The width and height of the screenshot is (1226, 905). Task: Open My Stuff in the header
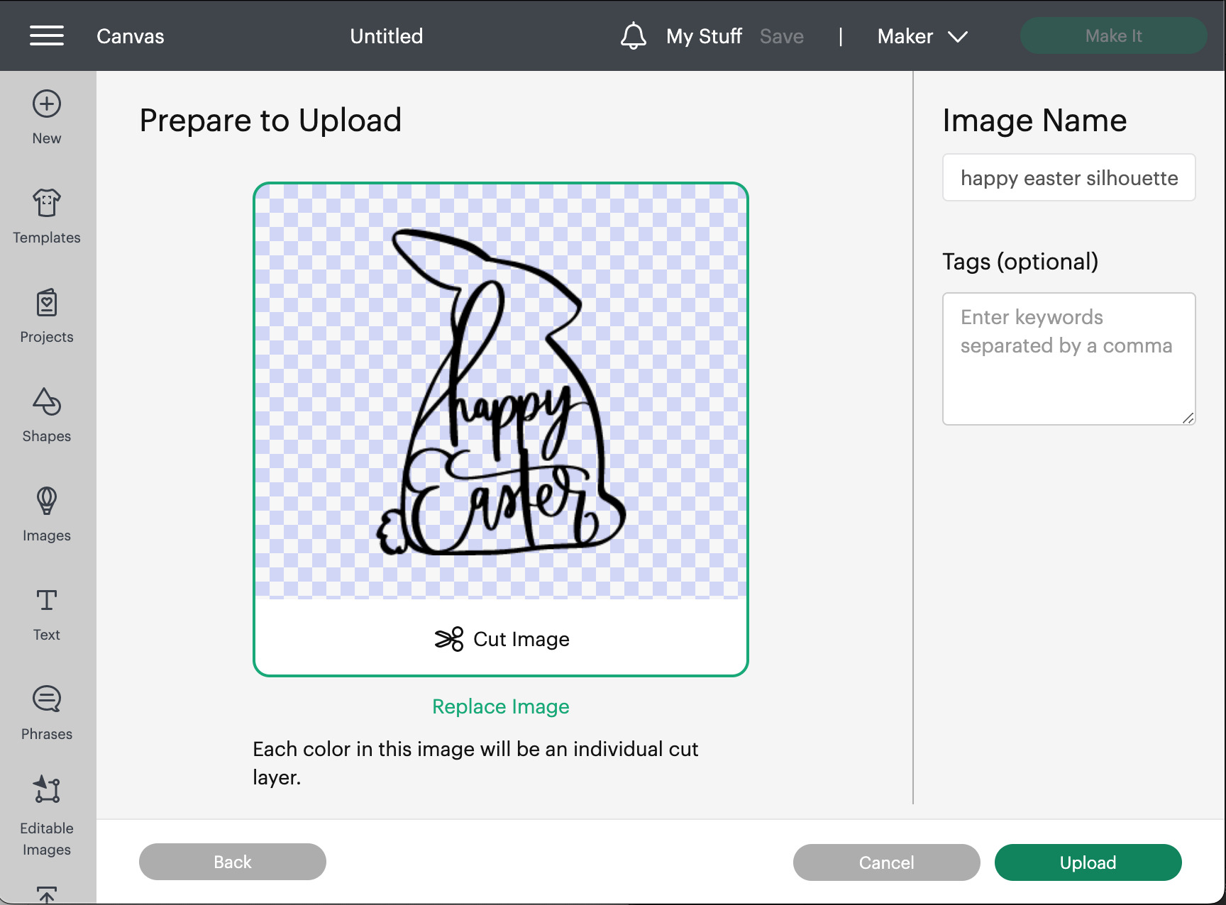click(704, 36)
